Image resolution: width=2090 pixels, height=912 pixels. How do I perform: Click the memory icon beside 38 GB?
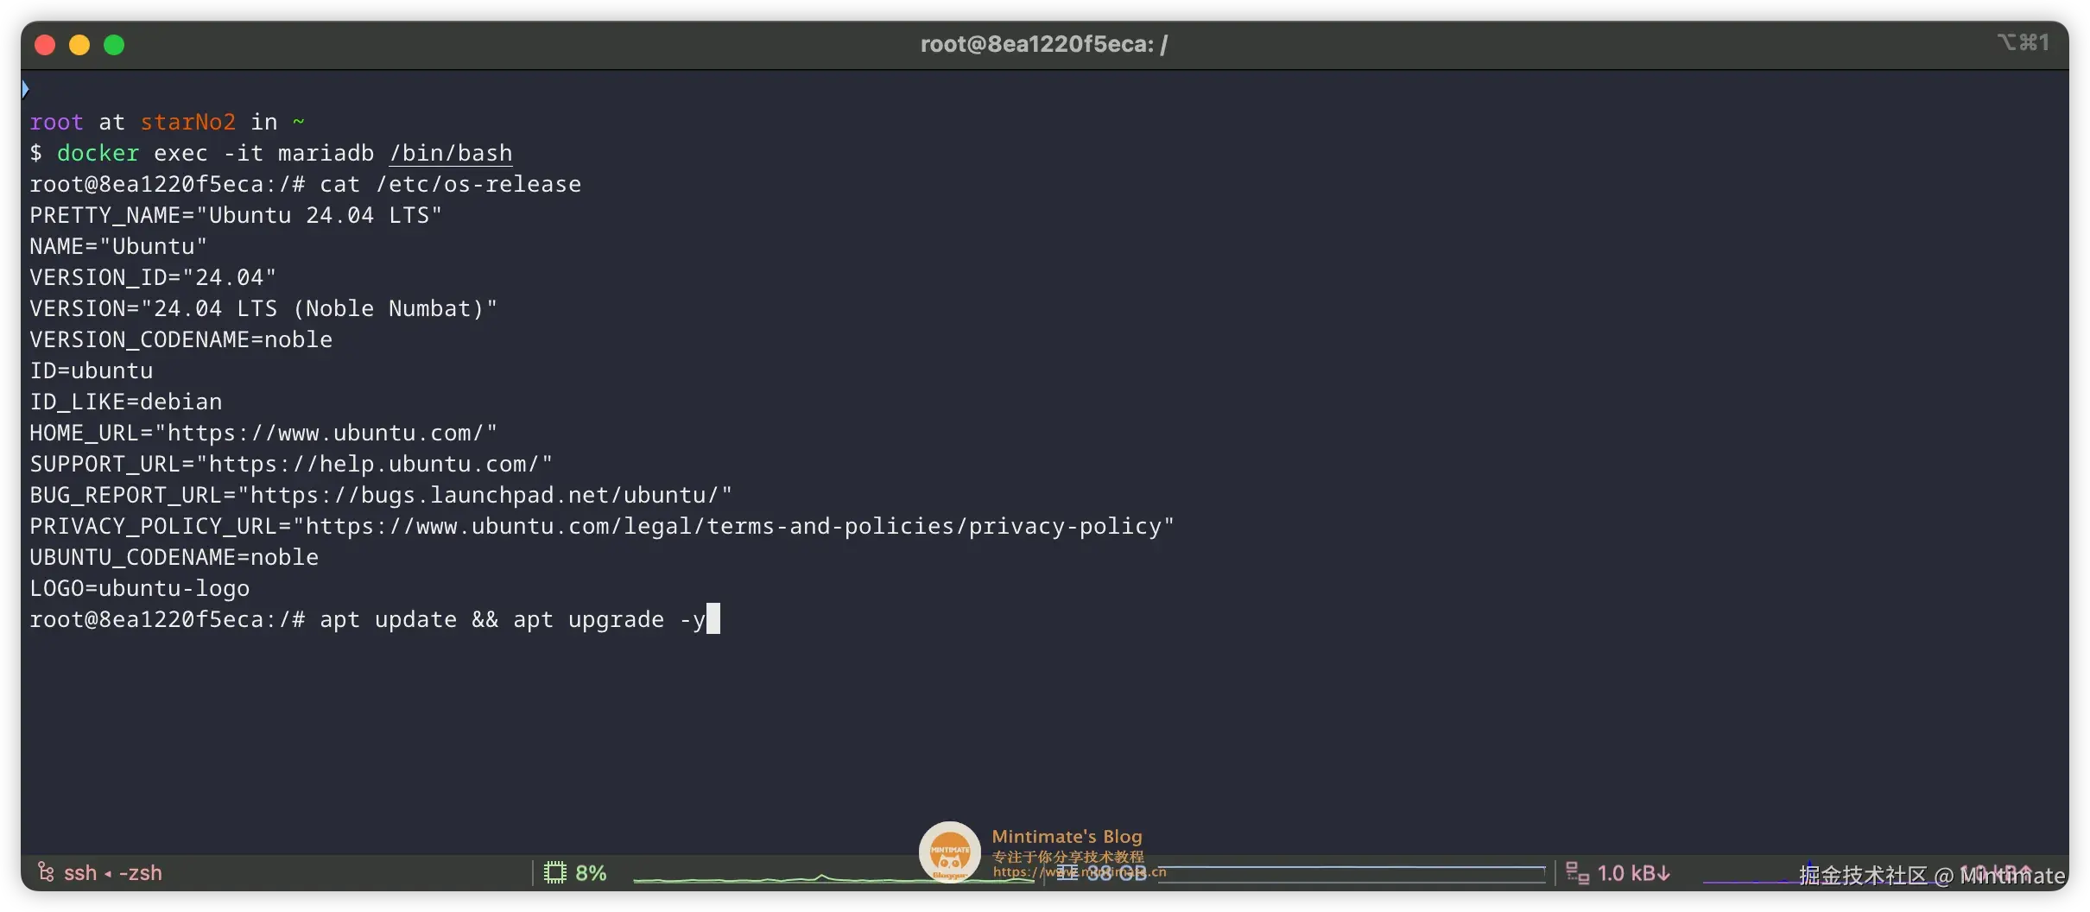coord(1068,872)
